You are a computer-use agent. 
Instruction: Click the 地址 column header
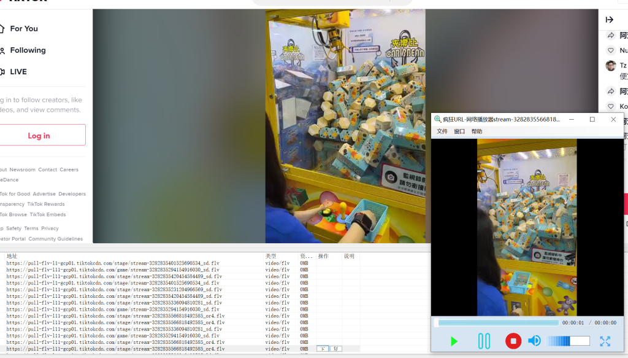click(x=12, y=256)
